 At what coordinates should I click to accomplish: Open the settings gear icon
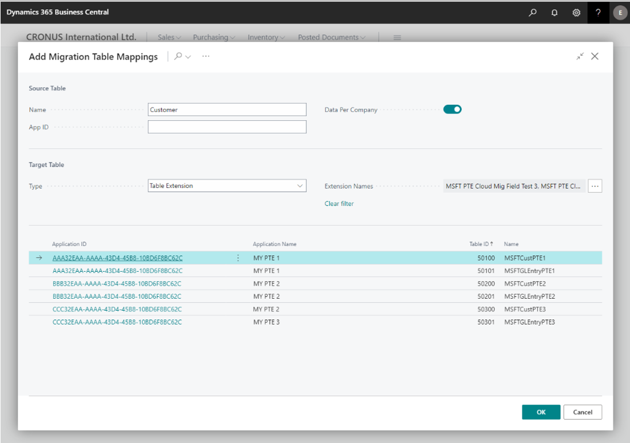[x=576, y=13]
